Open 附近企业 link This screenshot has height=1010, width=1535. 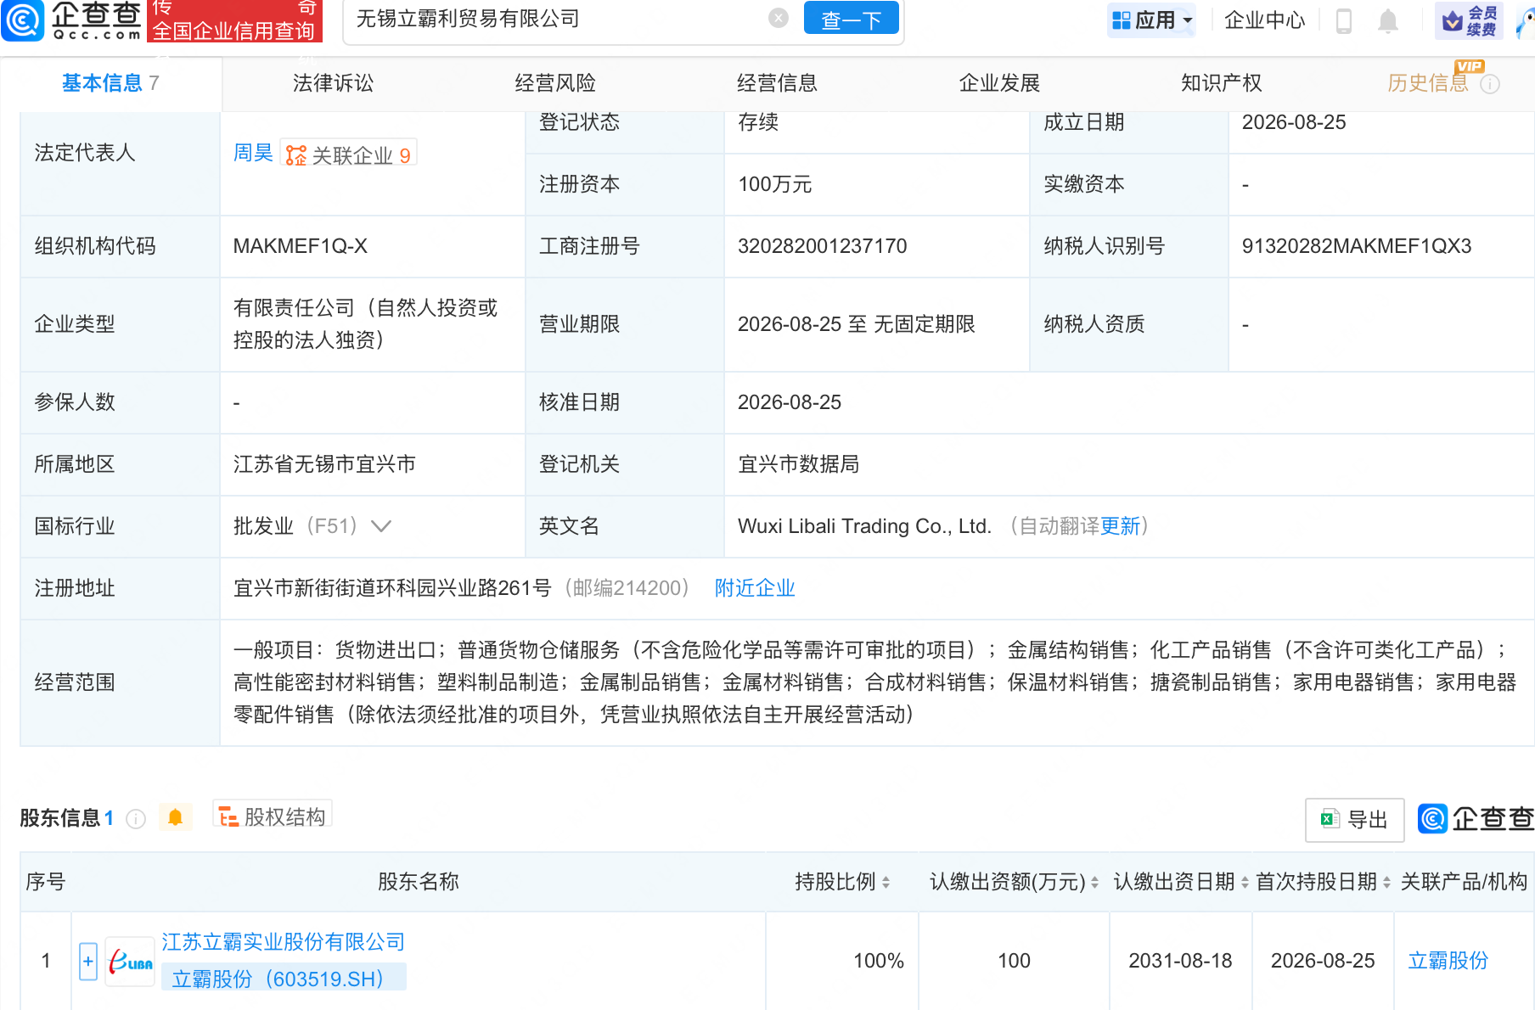point(755,588)
